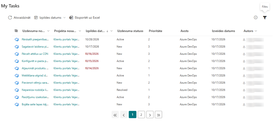Click author person icon in Pārskatīt pieejamības row
Image resolution: width=275 pixels, height=123 pixels.
click(244, 40)
